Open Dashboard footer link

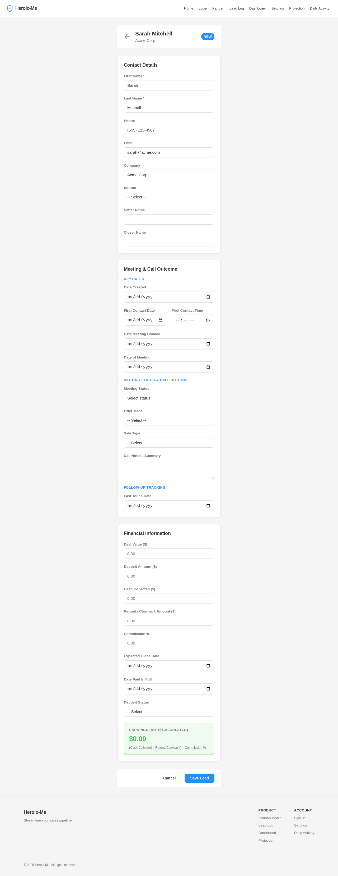coord(267,833)
